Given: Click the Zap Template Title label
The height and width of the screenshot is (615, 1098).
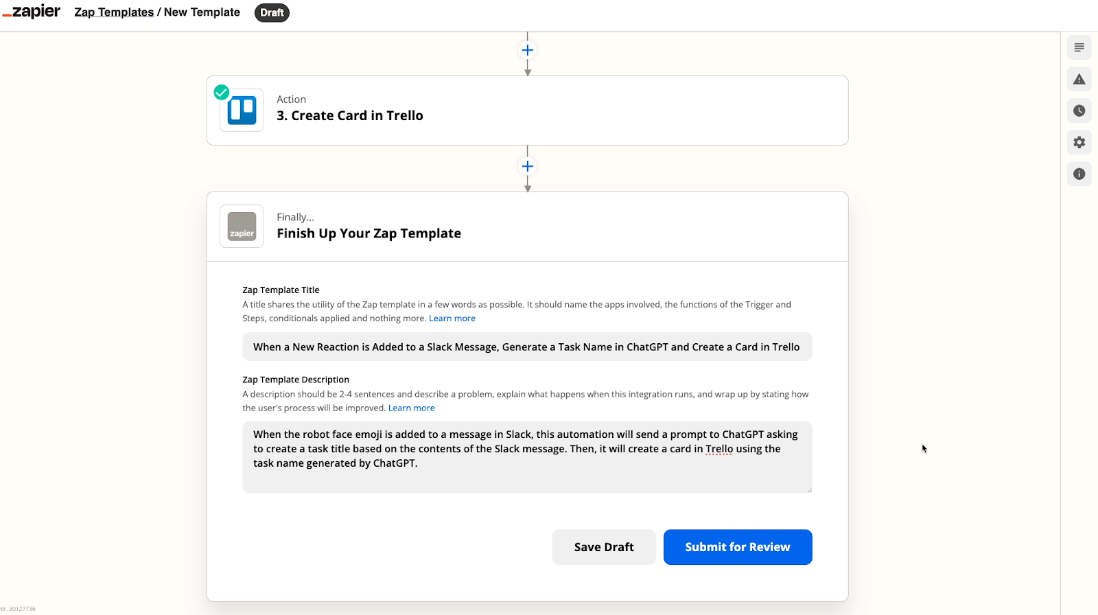Looking at the screenshot, I should 281,290.
